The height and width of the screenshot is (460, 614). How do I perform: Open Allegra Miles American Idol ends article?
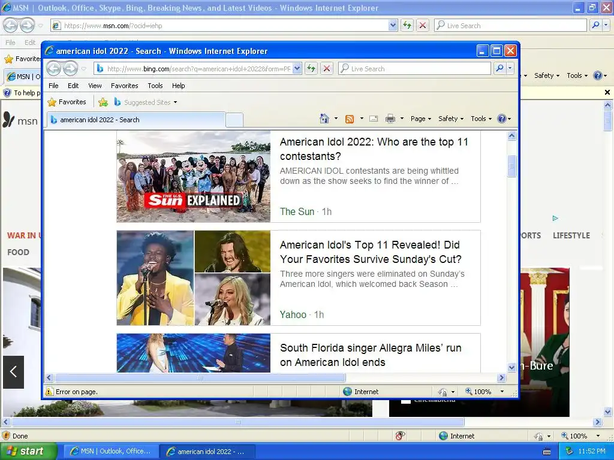(371, 355)
